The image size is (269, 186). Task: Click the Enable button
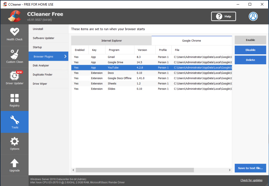(250, 40)
